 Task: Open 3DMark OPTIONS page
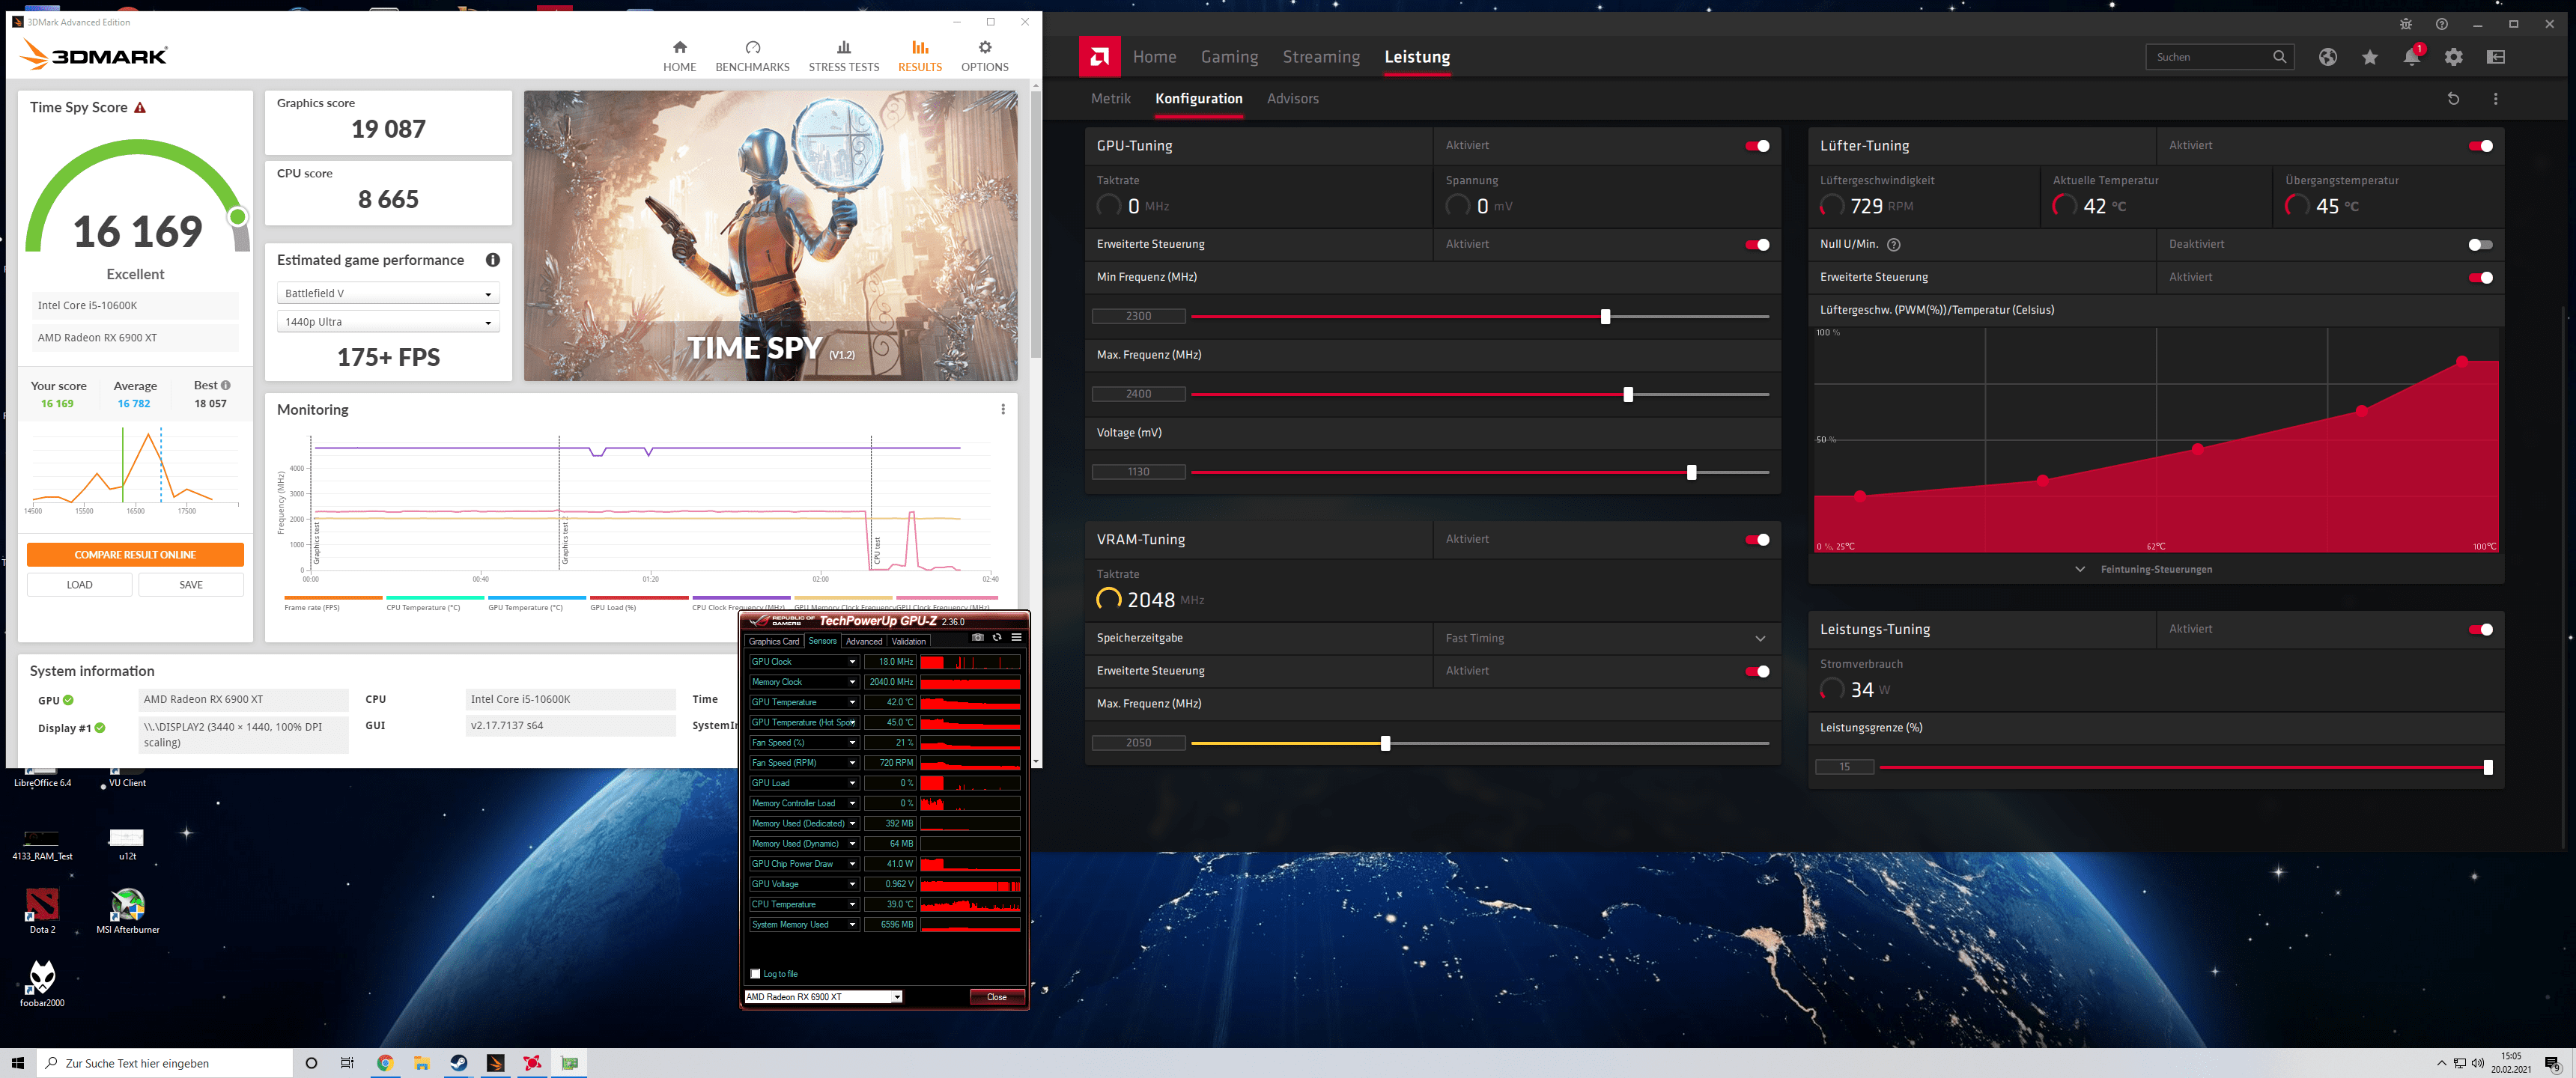(x=984, y=57)
